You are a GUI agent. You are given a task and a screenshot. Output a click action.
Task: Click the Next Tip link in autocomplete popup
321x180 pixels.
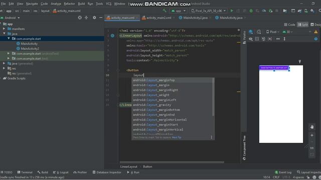(x=177, y=137)
